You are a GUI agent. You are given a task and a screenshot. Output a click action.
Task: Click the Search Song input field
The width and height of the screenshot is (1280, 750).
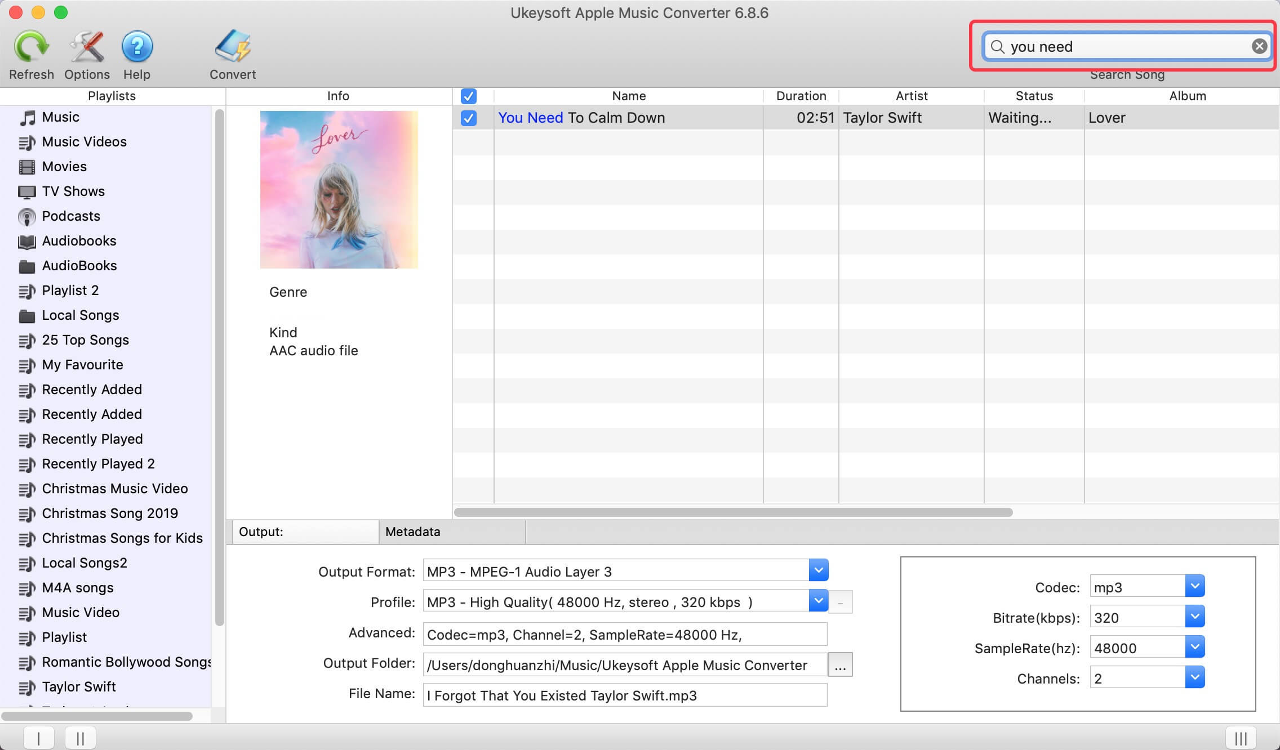pyautogui.click(x=1127, y=47)
